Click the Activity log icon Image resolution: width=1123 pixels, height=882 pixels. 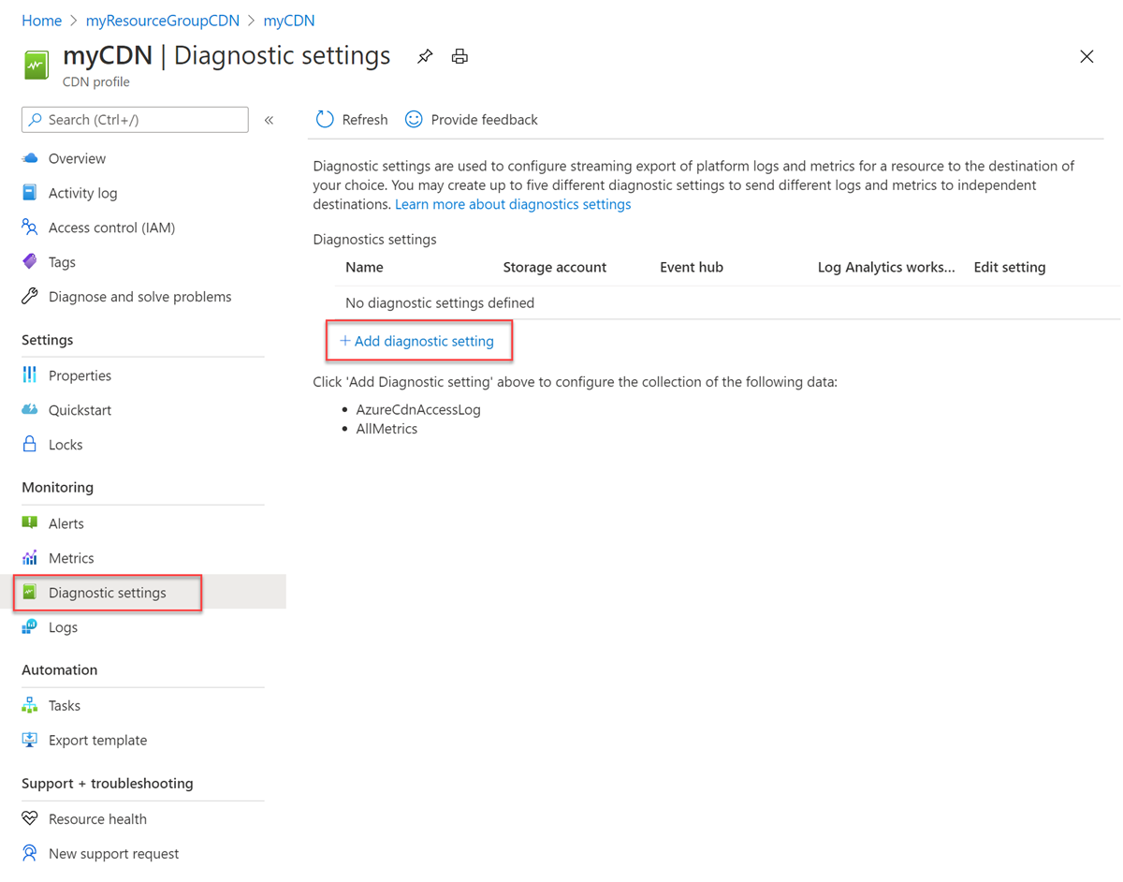(30, 193)
